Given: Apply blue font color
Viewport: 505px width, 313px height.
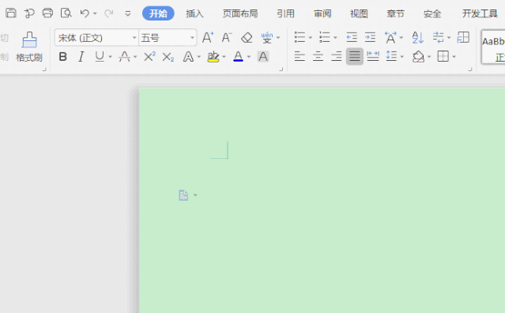Looking at the screenshot, I should 238,57.
